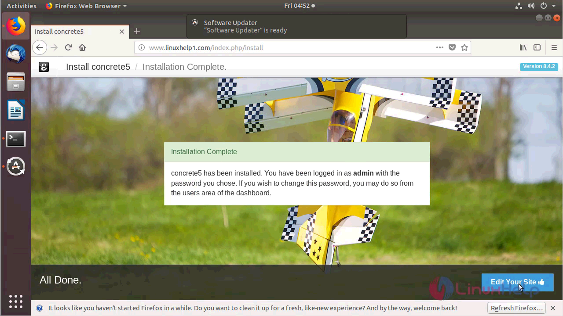Go to the Firefox home page
The image size is (563, 316).
coord(82,47)
